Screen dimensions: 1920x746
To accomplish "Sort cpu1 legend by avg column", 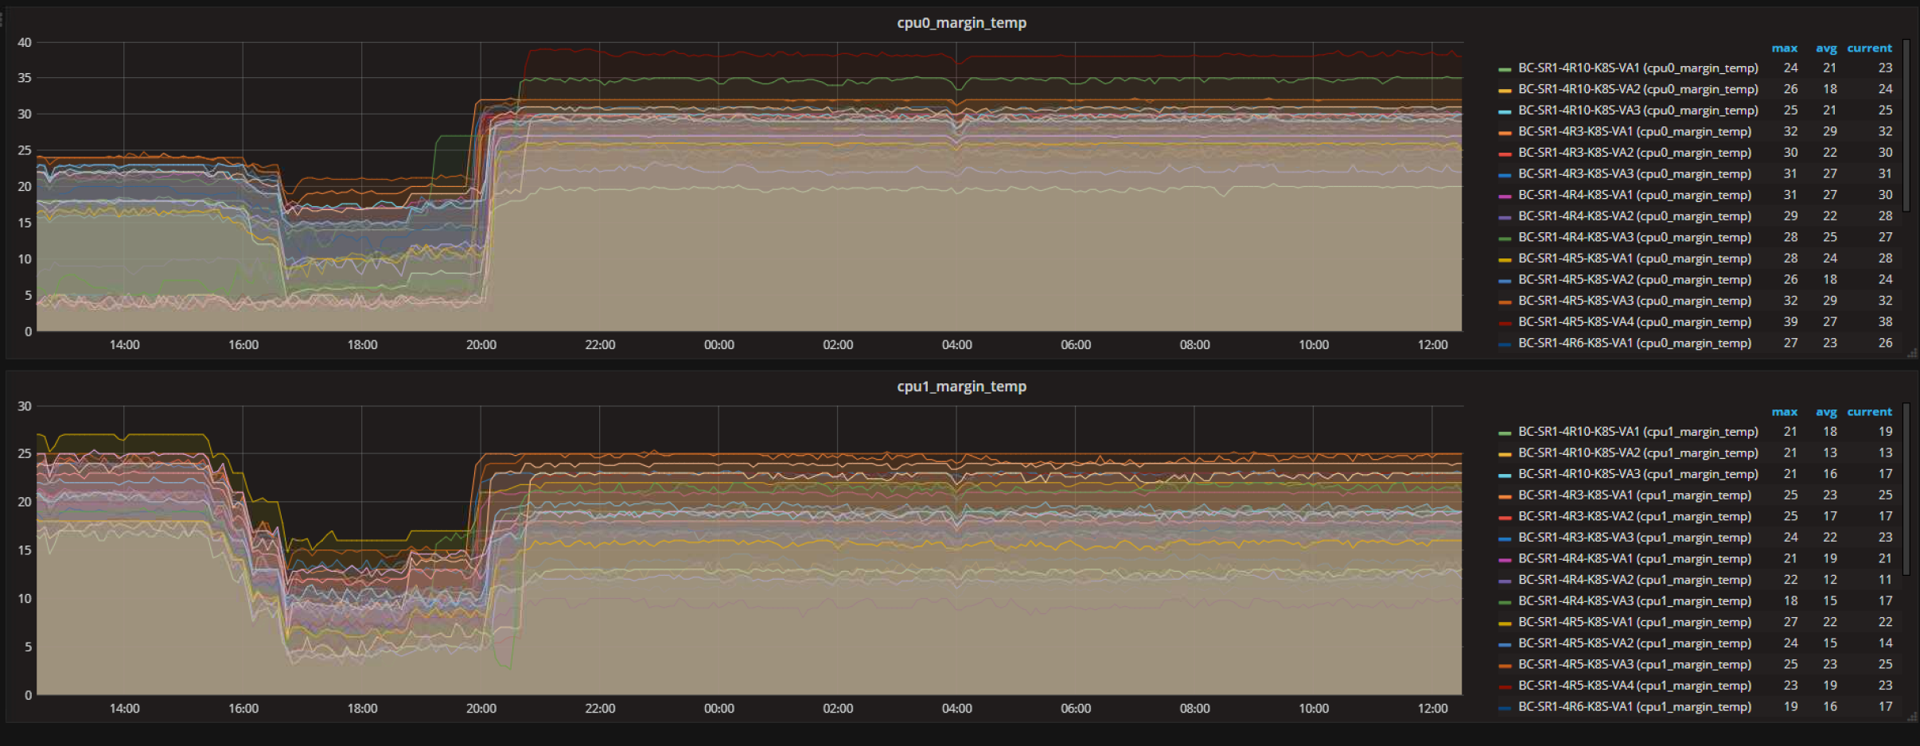I will (x=1826, y=412).
